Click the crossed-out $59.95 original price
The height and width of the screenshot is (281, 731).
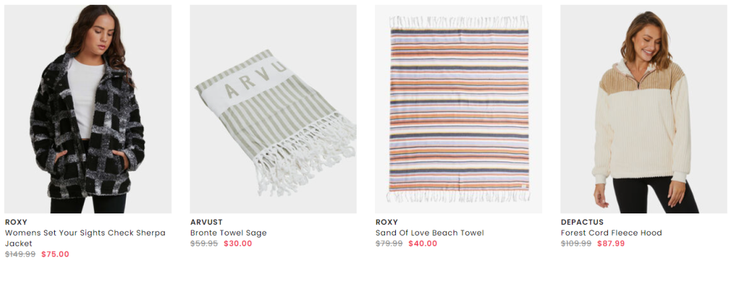[x=204, y=243]
